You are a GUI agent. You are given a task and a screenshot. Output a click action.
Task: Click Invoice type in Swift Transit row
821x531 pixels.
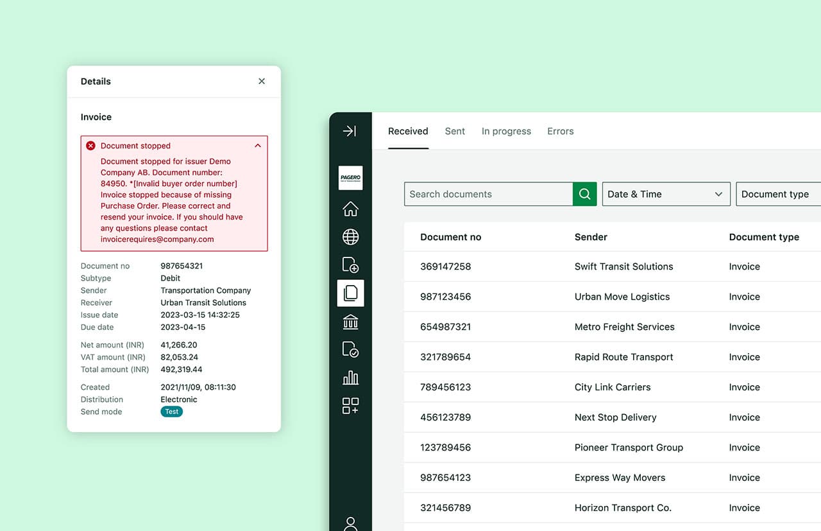(x=744, y=266)
